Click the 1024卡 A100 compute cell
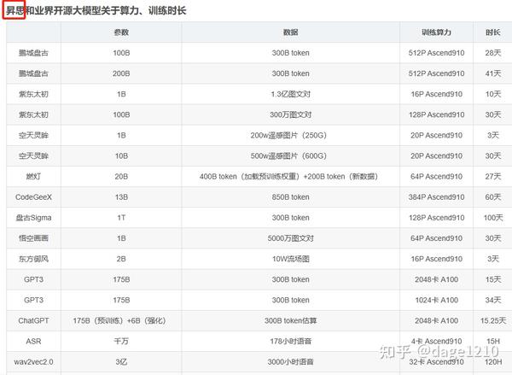The height and width of the screenshot is (375, 512). (x=436, y=300)
